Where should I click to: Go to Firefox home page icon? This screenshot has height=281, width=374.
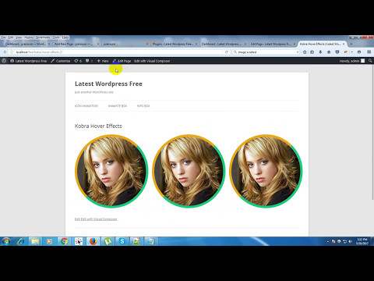point(329,52)
